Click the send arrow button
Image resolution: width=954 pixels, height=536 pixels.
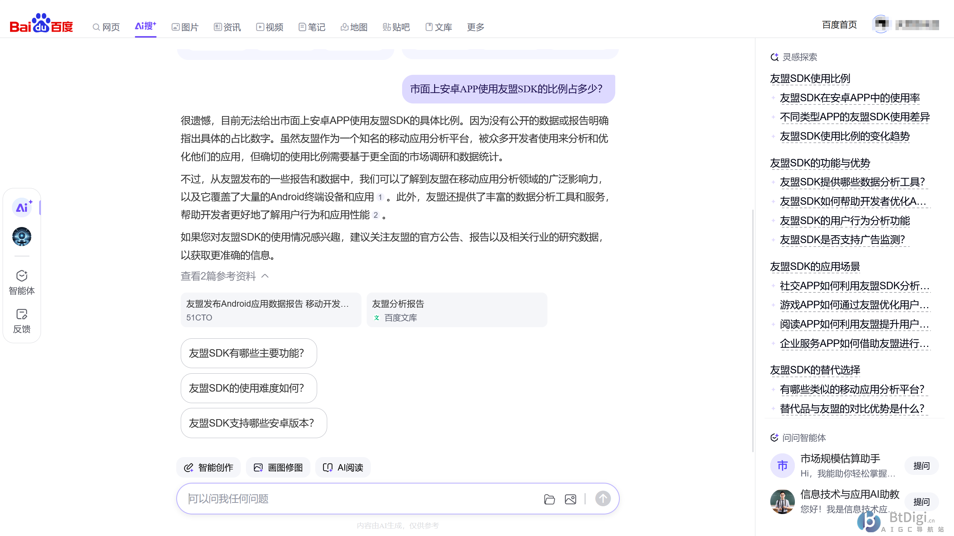(603, 498)
